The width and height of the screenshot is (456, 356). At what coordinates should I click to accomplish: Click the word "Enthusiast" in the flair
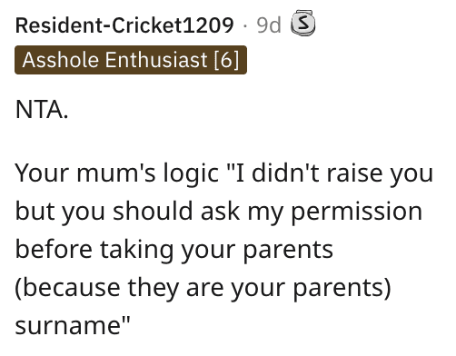pyautogui.click(x=156, y=59)
